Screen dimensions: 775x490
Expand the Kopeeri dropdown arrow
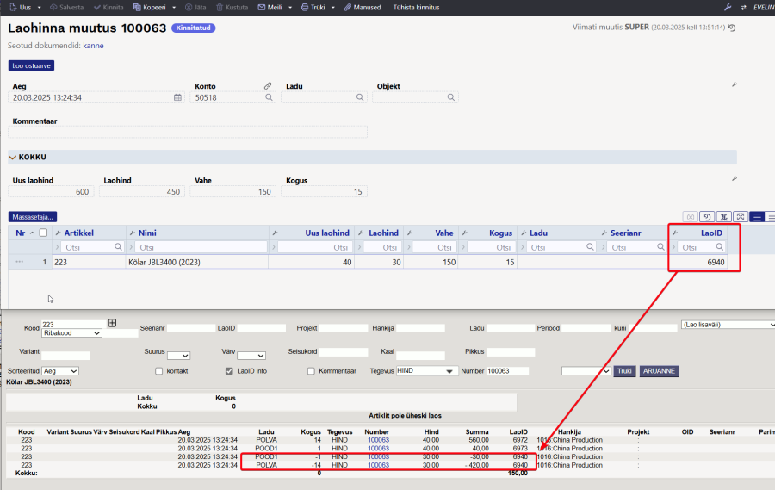173,8
